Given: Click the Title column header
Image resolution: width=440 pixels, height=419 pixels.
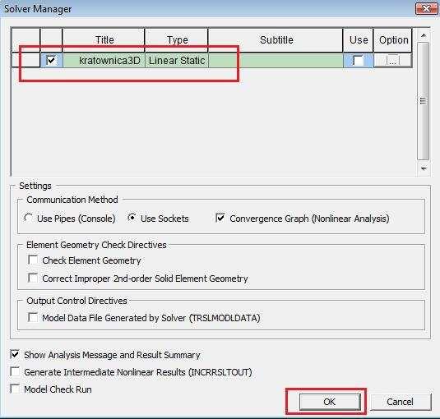Looking at the screenshot, I should pyautogui.click(x=104, y=40).
